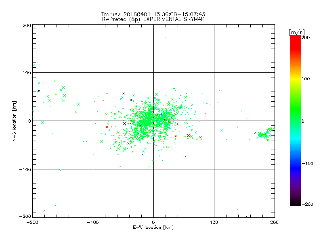The image size is (323, 242).
Task: Click the title line 'Tromsø 20160401 15:06:00-15:07:43'
Action: click(x=153, y=14)
